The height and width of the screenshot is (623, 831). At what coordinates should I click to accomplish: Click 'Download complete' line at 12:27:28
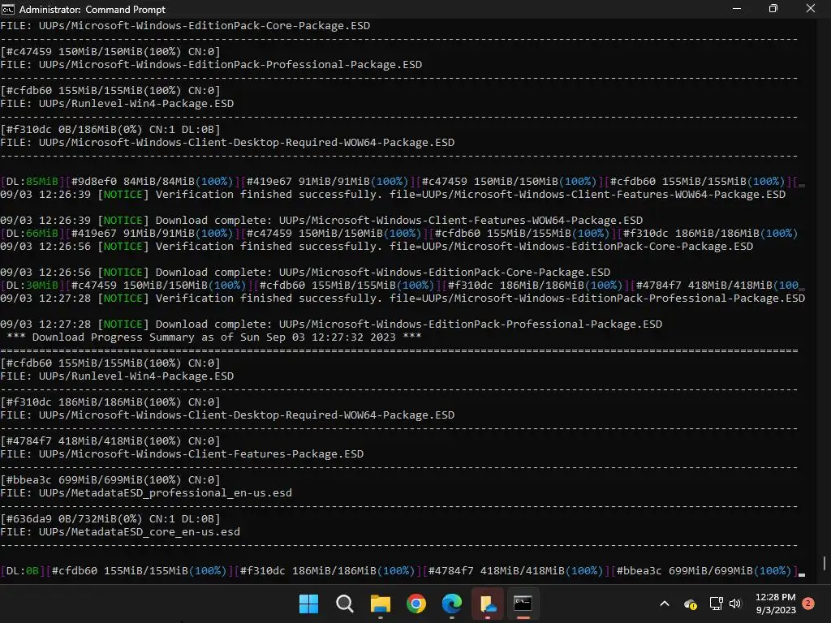click(x=331, y=324)
